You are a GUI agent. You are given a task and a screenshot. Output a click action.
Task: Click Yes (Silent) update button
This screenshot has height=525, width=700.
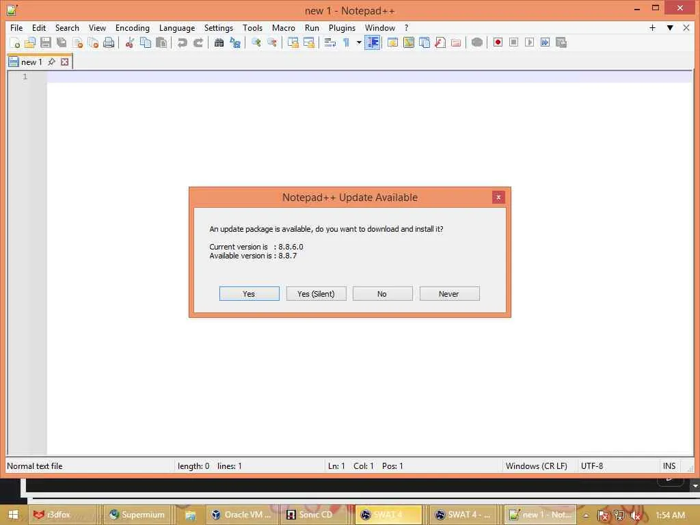pyautogui.click(x=316, y=294)
